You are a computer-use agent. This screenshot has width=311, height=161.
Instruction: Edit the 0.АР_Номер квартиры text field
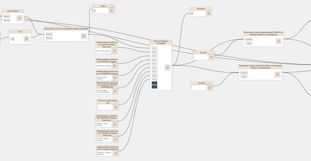[103, 51]
